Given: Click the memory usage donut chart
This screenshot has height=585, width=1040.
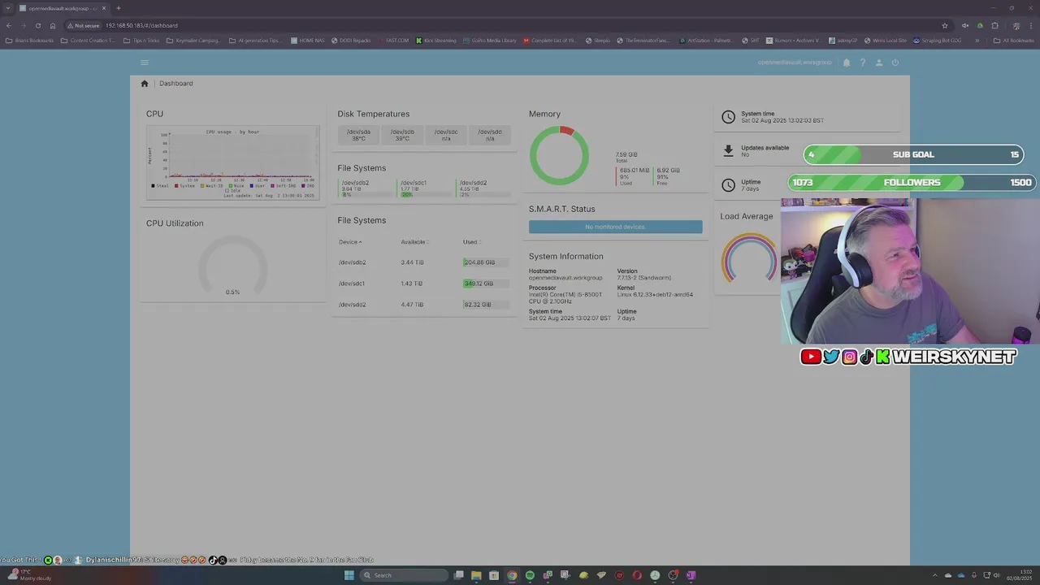Looking at the screenshot, I should pos(559,154).
